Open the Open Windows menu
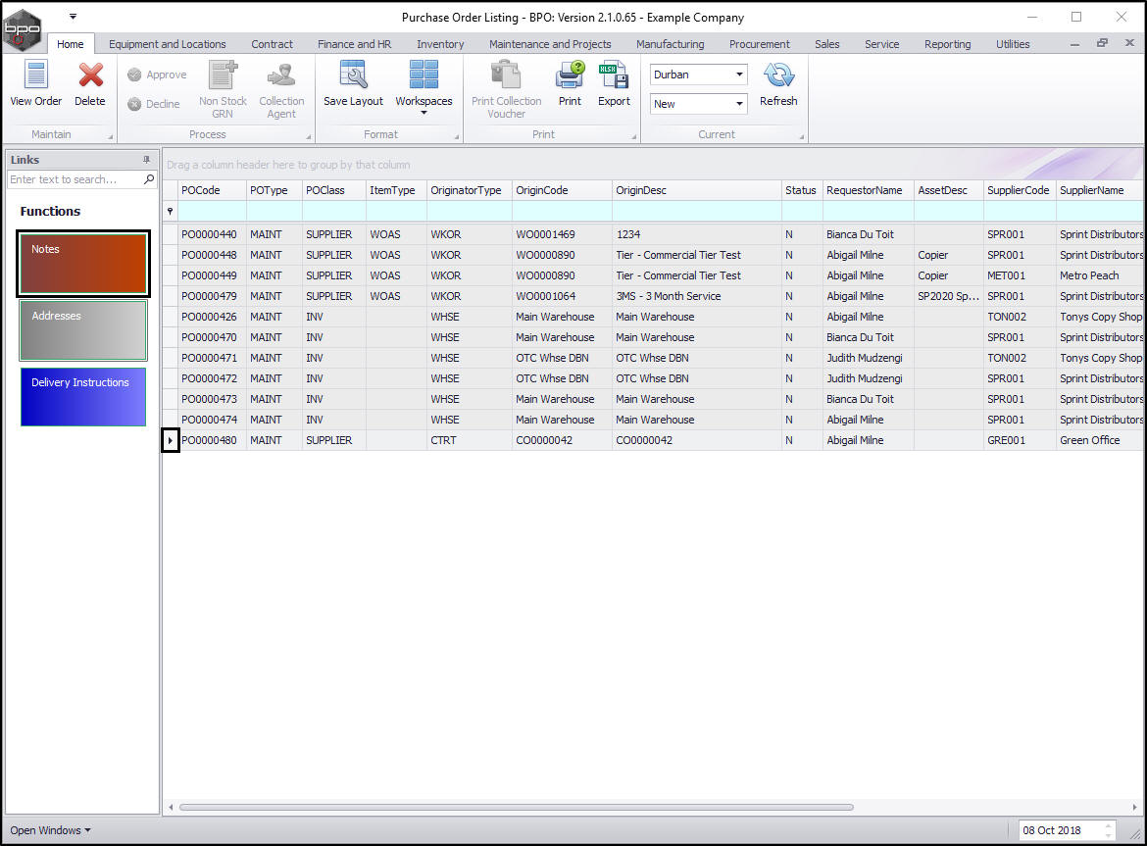Viewport: 1147px width, 846px height. [x=50, y=830]
